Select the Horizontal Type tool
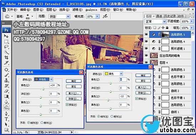Screen dimensions: 196x135 (6, 119)
